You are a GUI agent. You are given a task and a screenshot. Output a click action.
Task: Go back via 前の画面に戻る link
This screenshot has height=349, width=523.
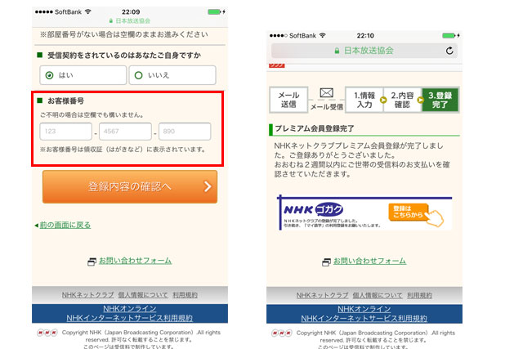point(65,226)
